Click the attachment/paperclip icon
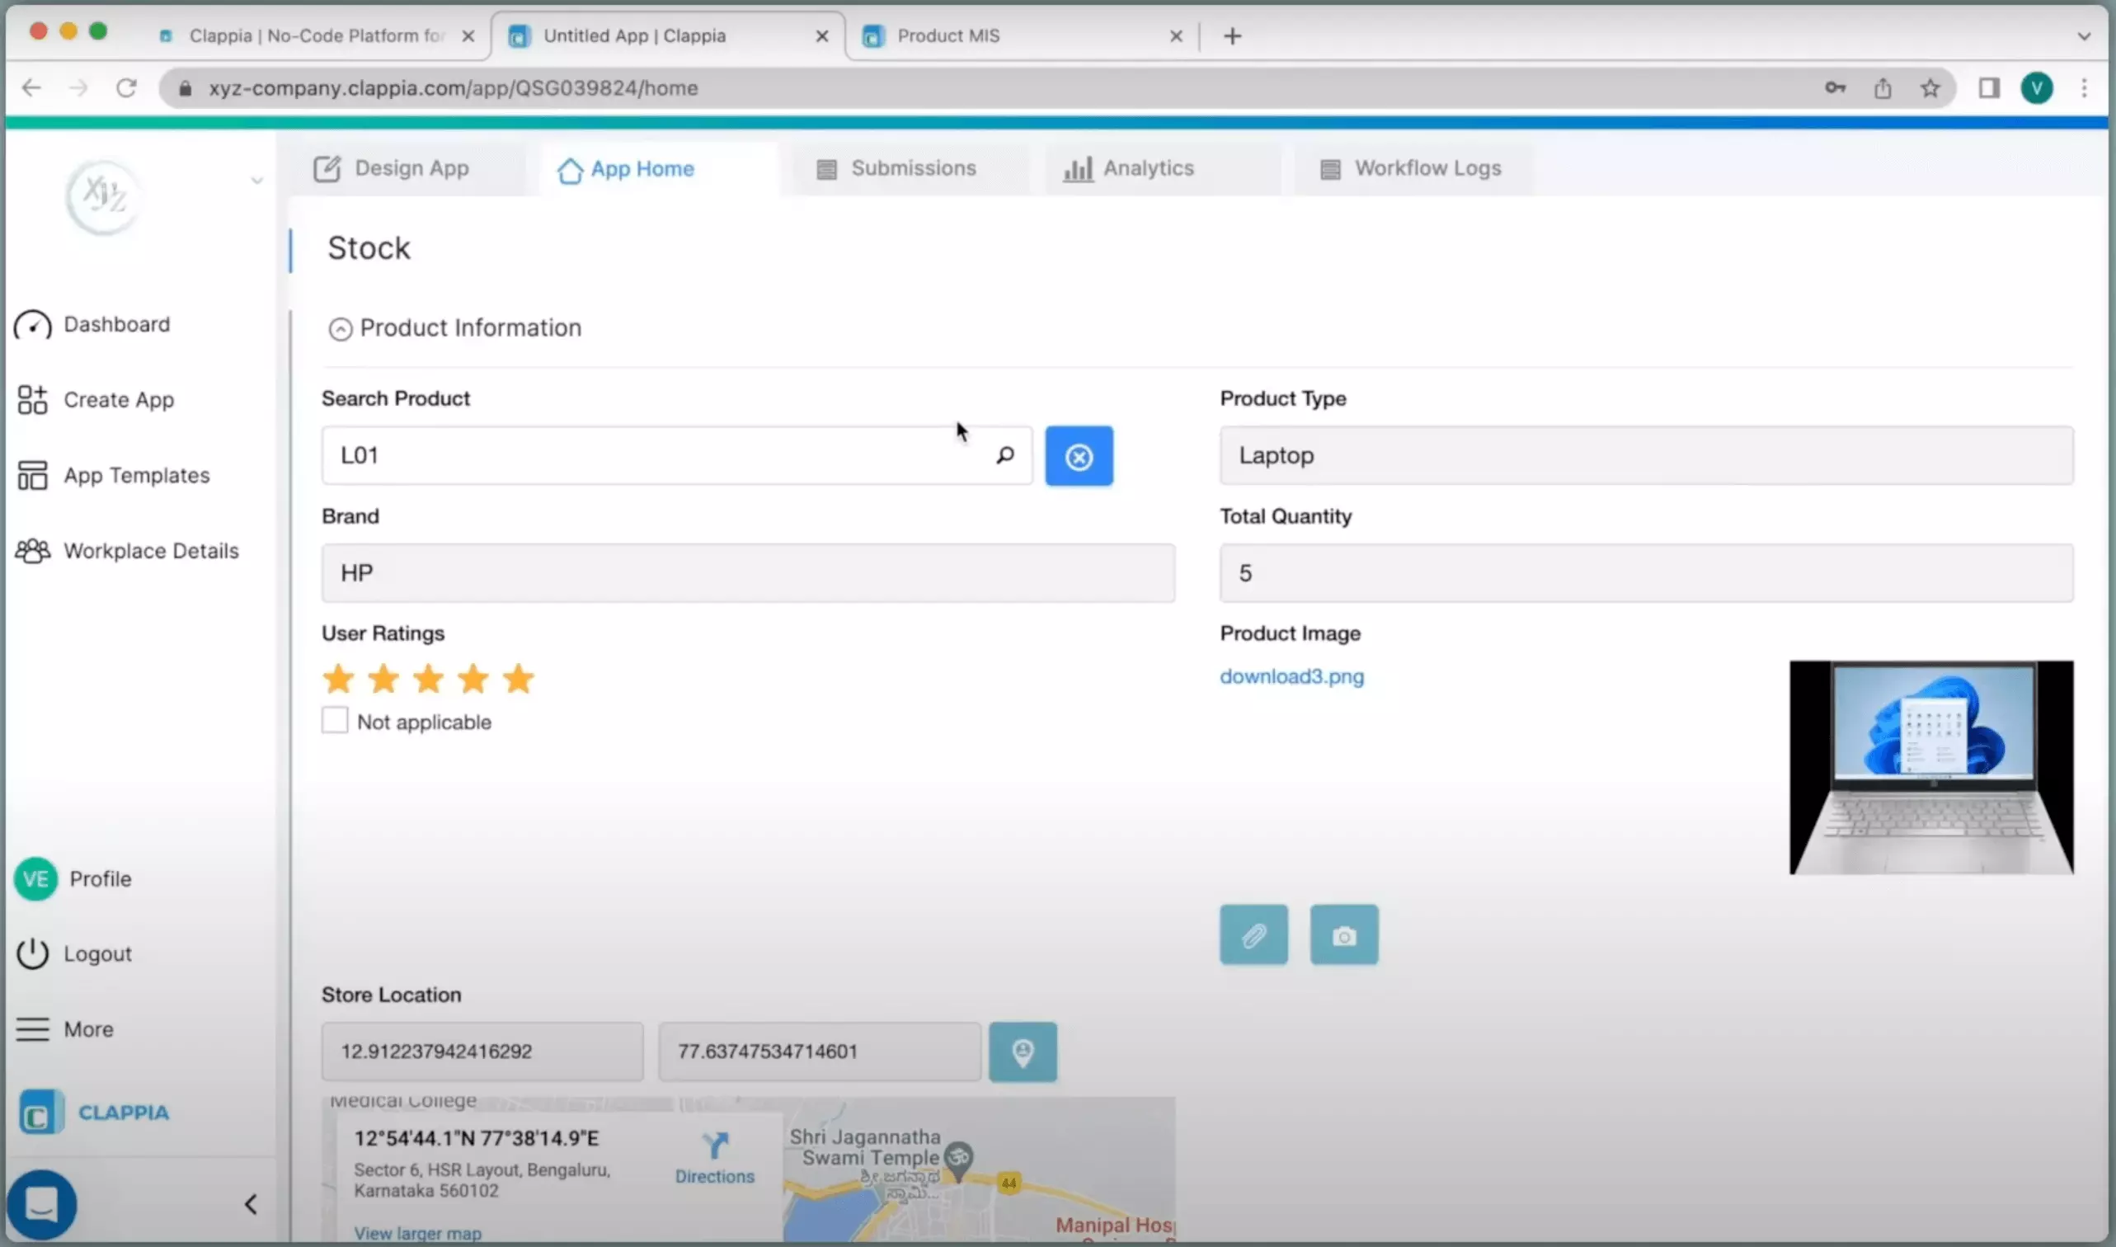 [x=1254, y=934]
